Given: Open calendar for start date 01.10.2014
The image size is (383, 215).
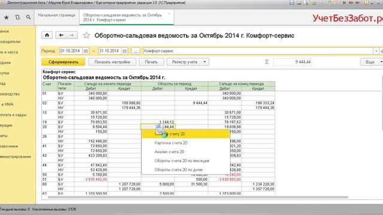Looking at the screenshot, I should 86,51.
